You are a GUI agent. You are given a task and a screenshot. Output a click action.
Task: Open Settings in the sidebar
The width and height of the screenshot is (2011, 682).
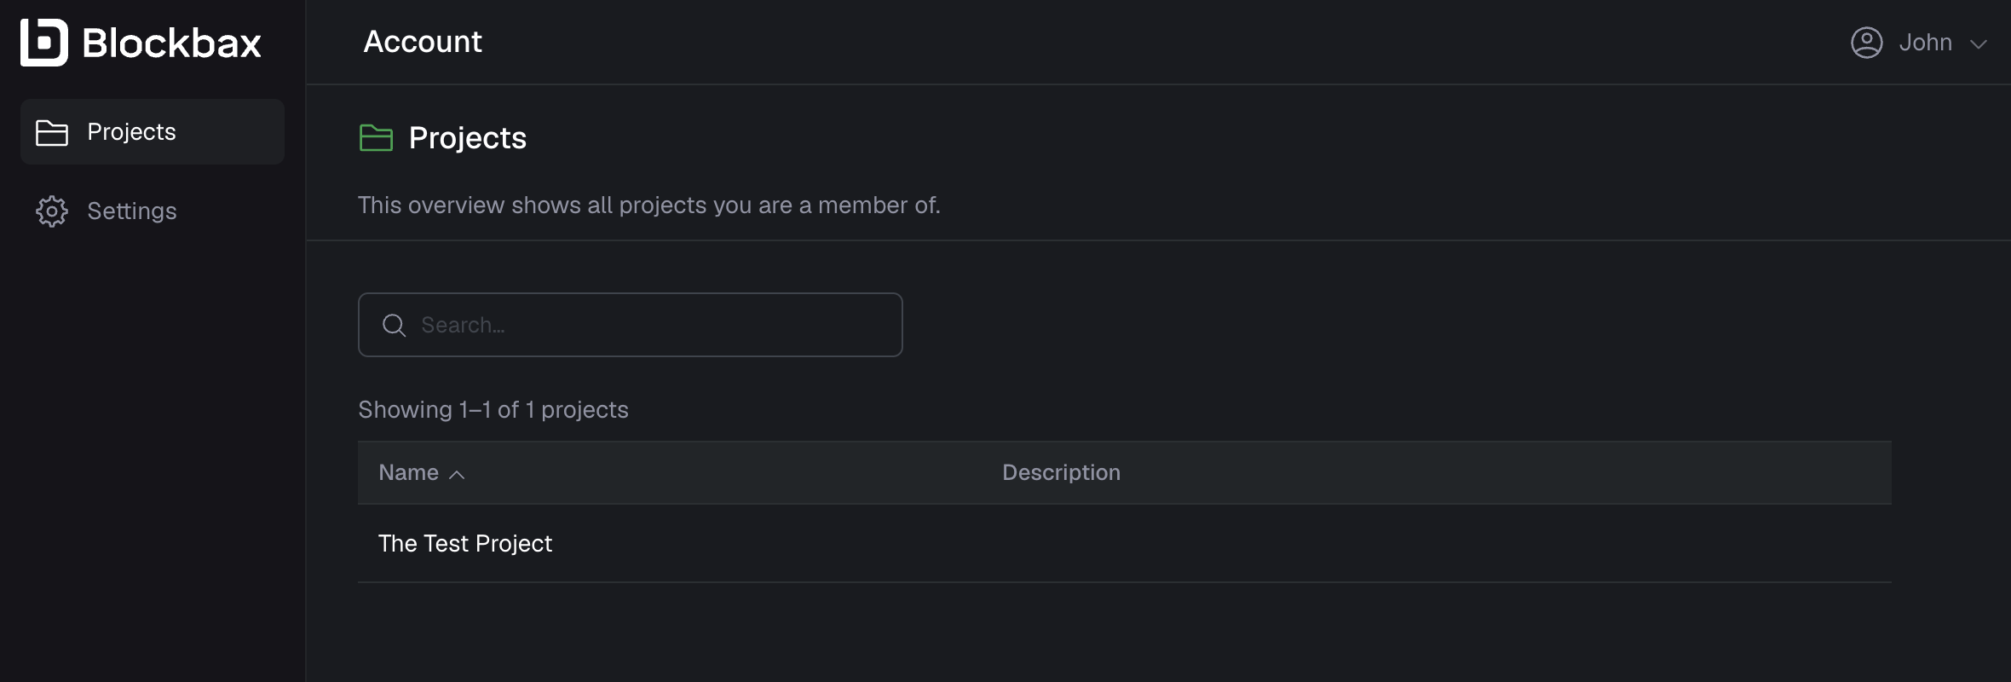pos(153,211)
